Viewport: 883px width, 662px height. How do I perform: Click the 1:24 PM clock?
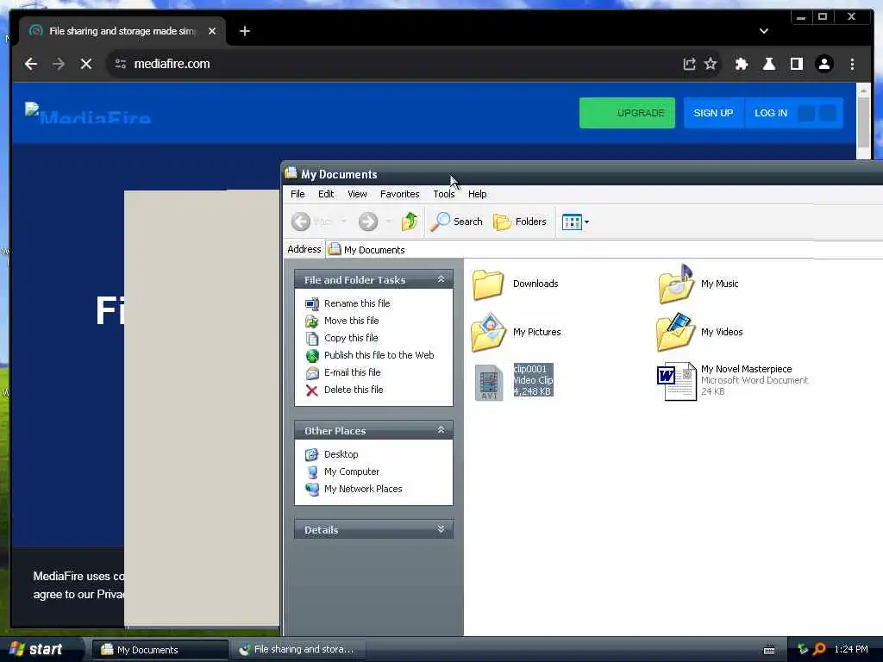point(851,649)
